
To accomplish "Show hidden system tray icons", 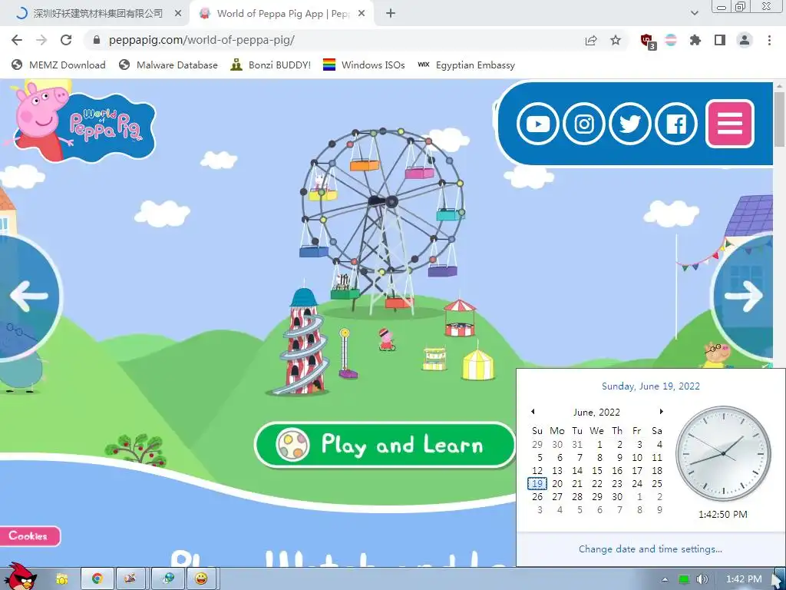I will pos(665,579).
